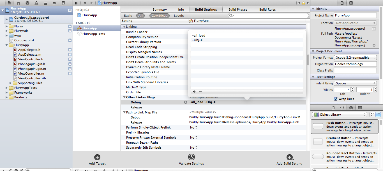
Task: Click the Add Target plus icon
Action: (x=97, y=157)
